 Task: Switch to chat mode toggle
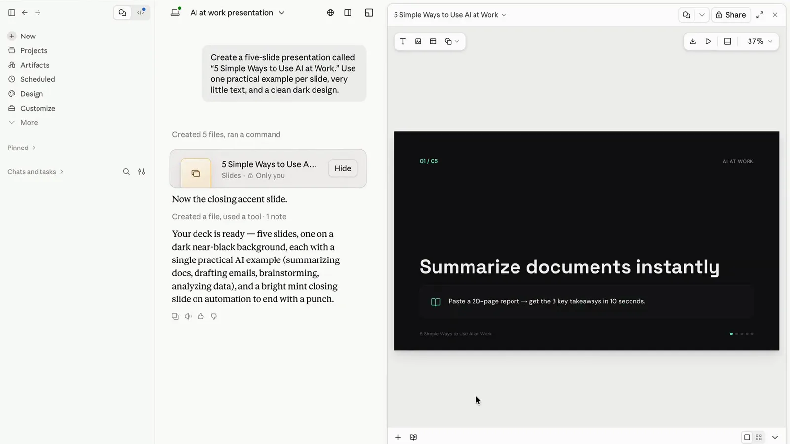point(122,13)
